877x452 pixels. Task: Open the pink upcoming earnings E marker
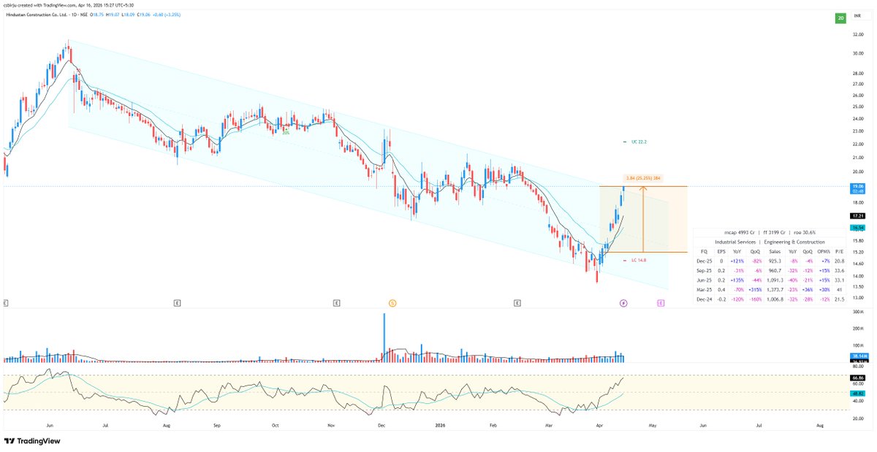(x=660, y=302)
